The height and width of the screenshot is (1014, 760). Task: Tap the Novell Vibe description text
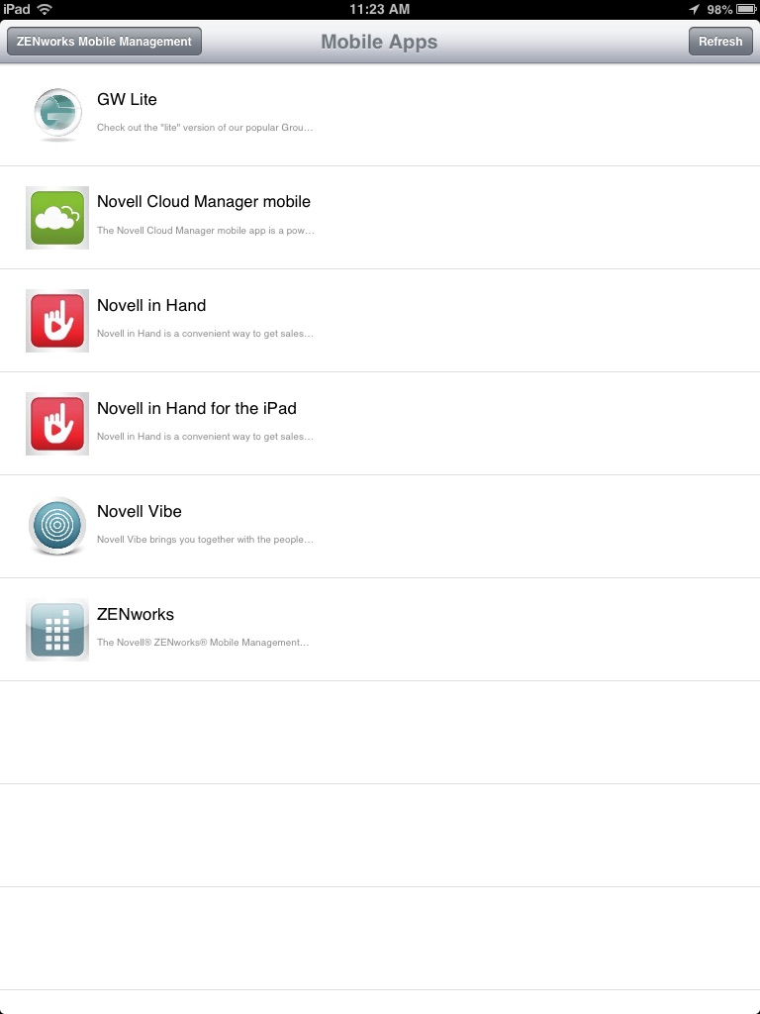[x=205, y=540]
